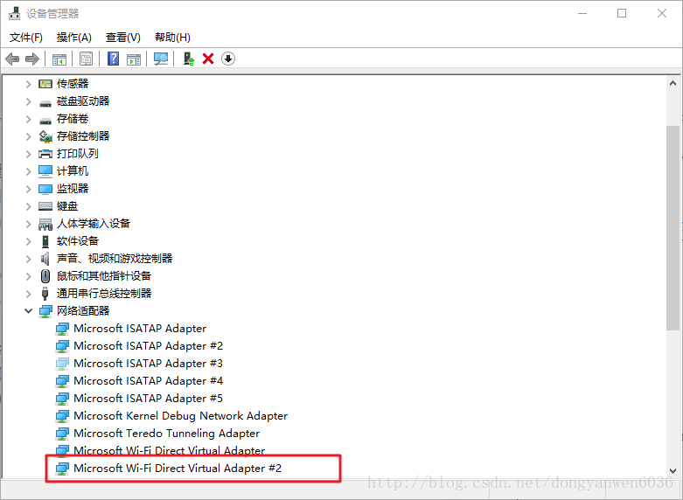Select Microsoft ISATAP Adapter #4

pyautogui.click(x=148, y=380)
